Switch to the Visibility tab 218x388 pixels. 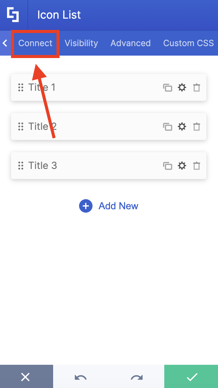pyautogui.click(x=81, y=43)
